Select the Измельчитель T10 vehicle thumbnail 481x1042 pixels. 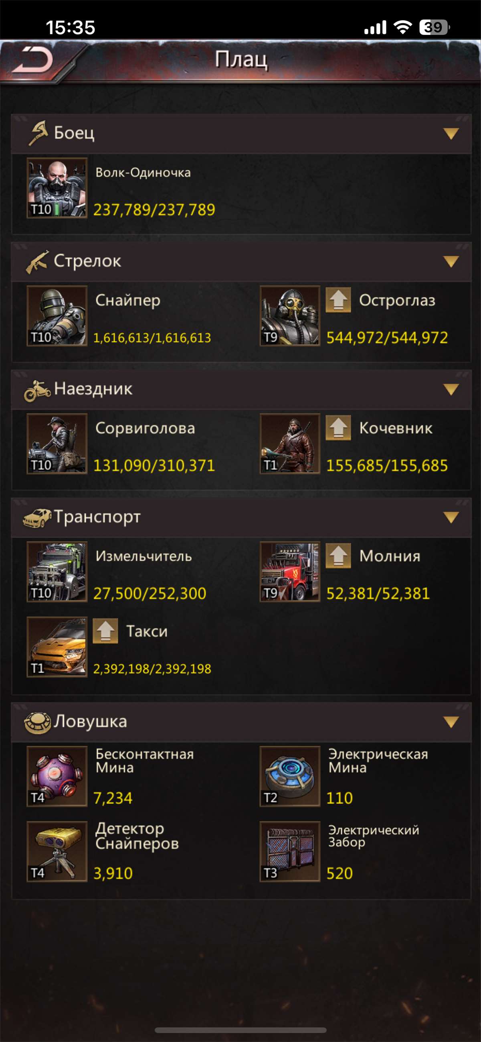tap(57, 572)
